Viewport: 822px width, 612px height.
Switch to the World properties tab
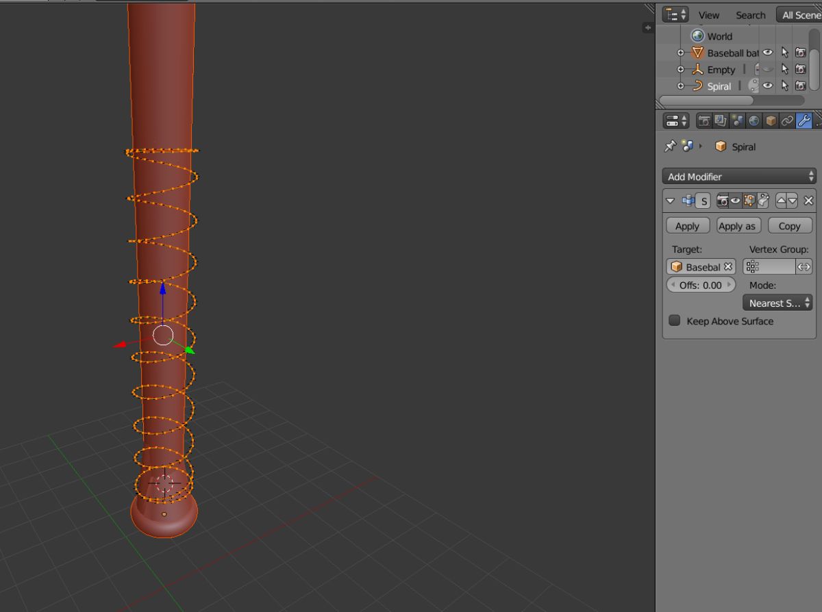pos(754,121)
